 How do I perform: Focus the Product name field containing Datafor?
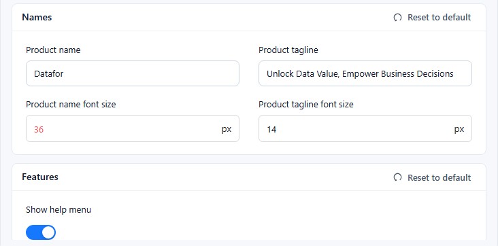pyautogui.click(x=133, y=73)
